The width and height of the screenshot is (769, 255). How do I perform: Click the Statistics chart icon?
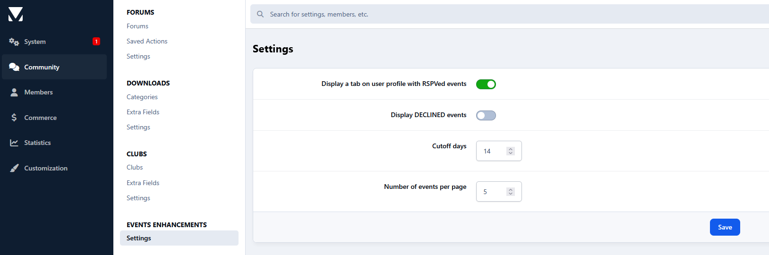point(14,143)
